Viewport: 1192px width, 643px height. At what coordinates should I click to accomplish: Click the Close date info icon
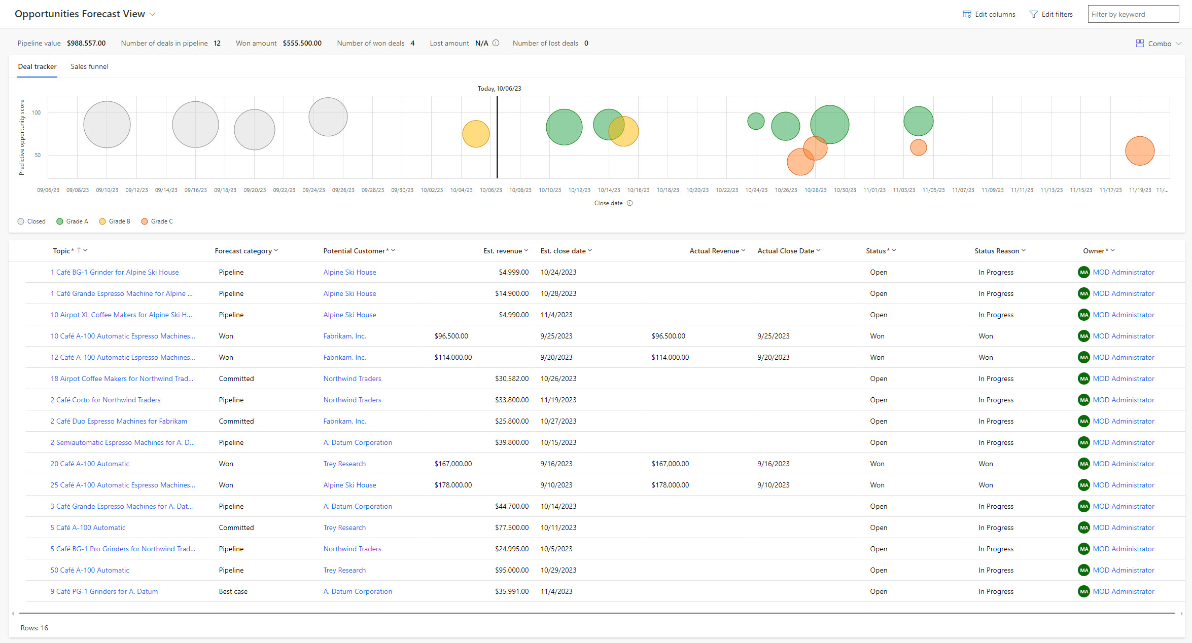(629, 203)
